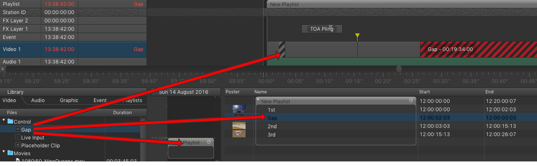Select the Live Input tree item
The image size is (537, 166).
pyautogui.click(x=33, y=137)
